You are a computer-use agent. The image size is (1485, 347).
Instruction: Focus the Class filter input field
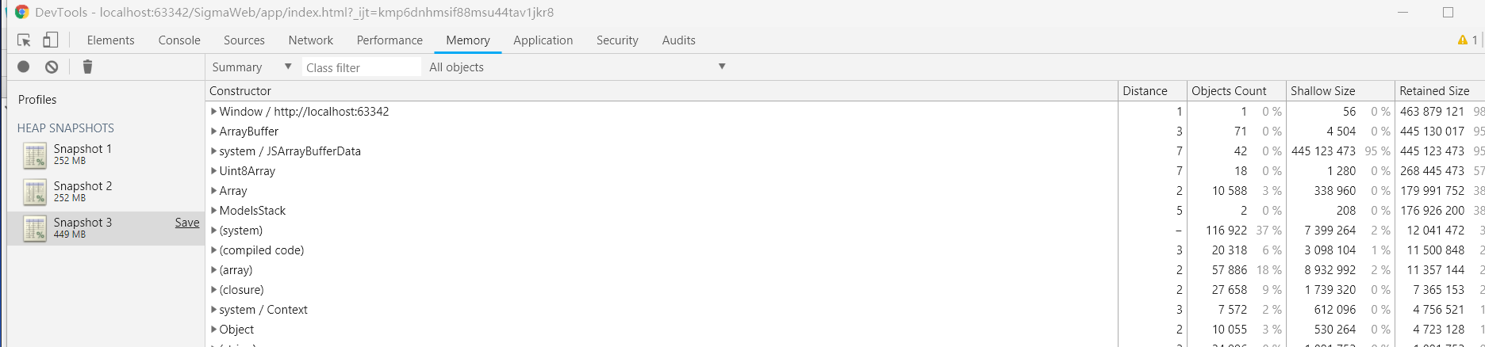[x=362, y=67]
